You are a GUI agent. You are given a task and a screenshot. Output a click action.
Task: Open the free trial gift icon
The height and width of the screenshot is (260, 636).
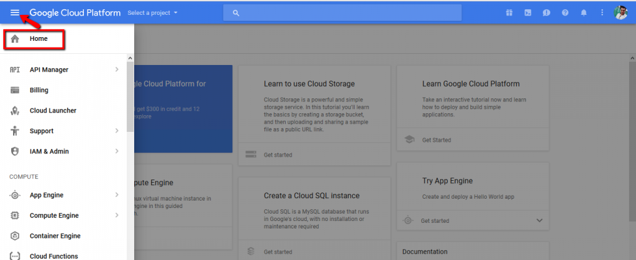click(x=509, y=12)
